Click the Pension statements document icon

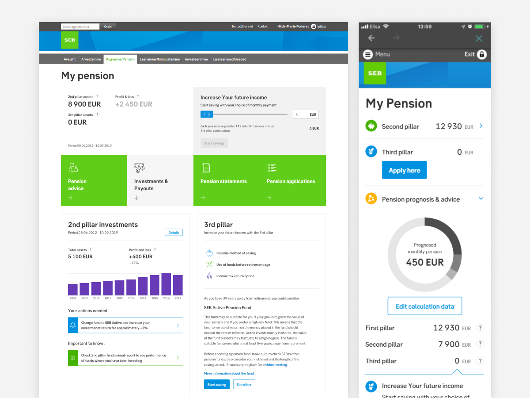pyautogui.click(x=205, y=168)
